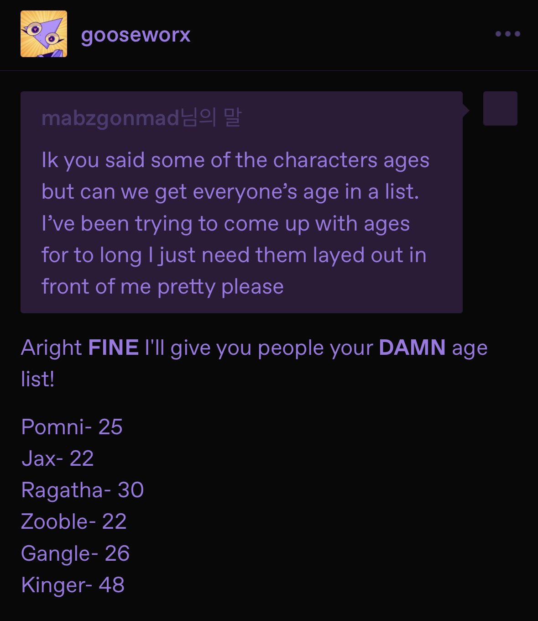This screenshot has height=621, width=538.
Task: Click the bold word "DAMN"
Action: coord(412,347)
